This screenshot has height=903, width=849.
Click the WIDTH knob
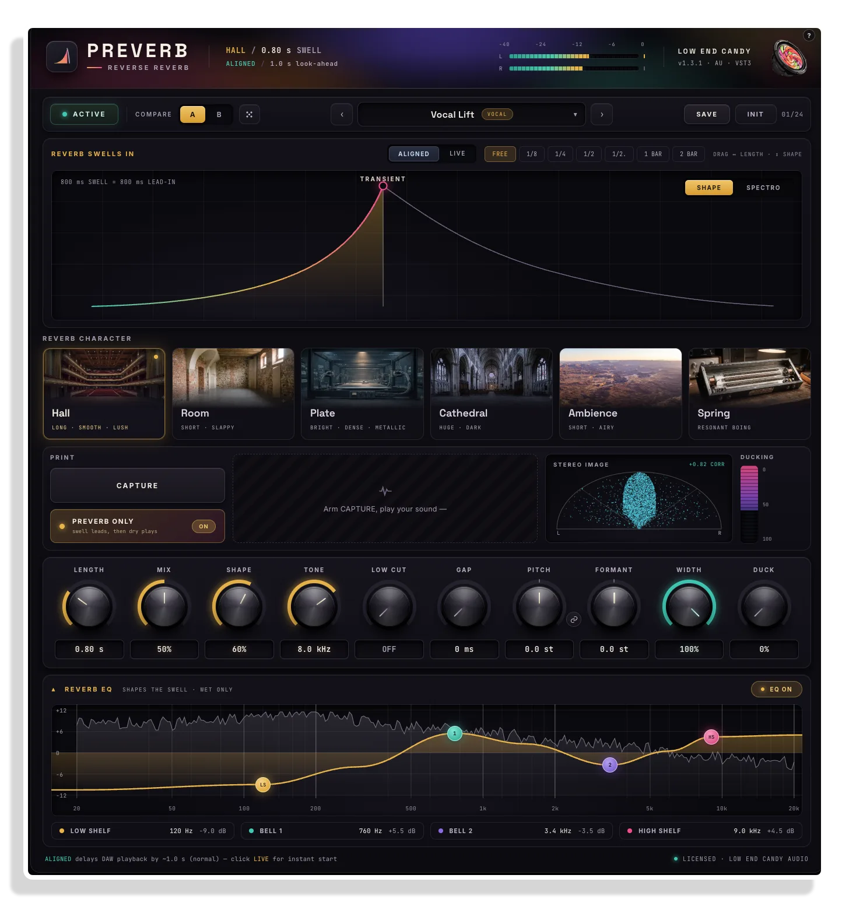[689, 606]
